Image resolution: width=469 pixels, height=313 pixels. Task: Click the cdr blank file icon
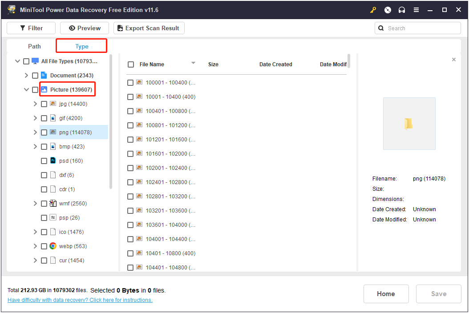point(53,189)
